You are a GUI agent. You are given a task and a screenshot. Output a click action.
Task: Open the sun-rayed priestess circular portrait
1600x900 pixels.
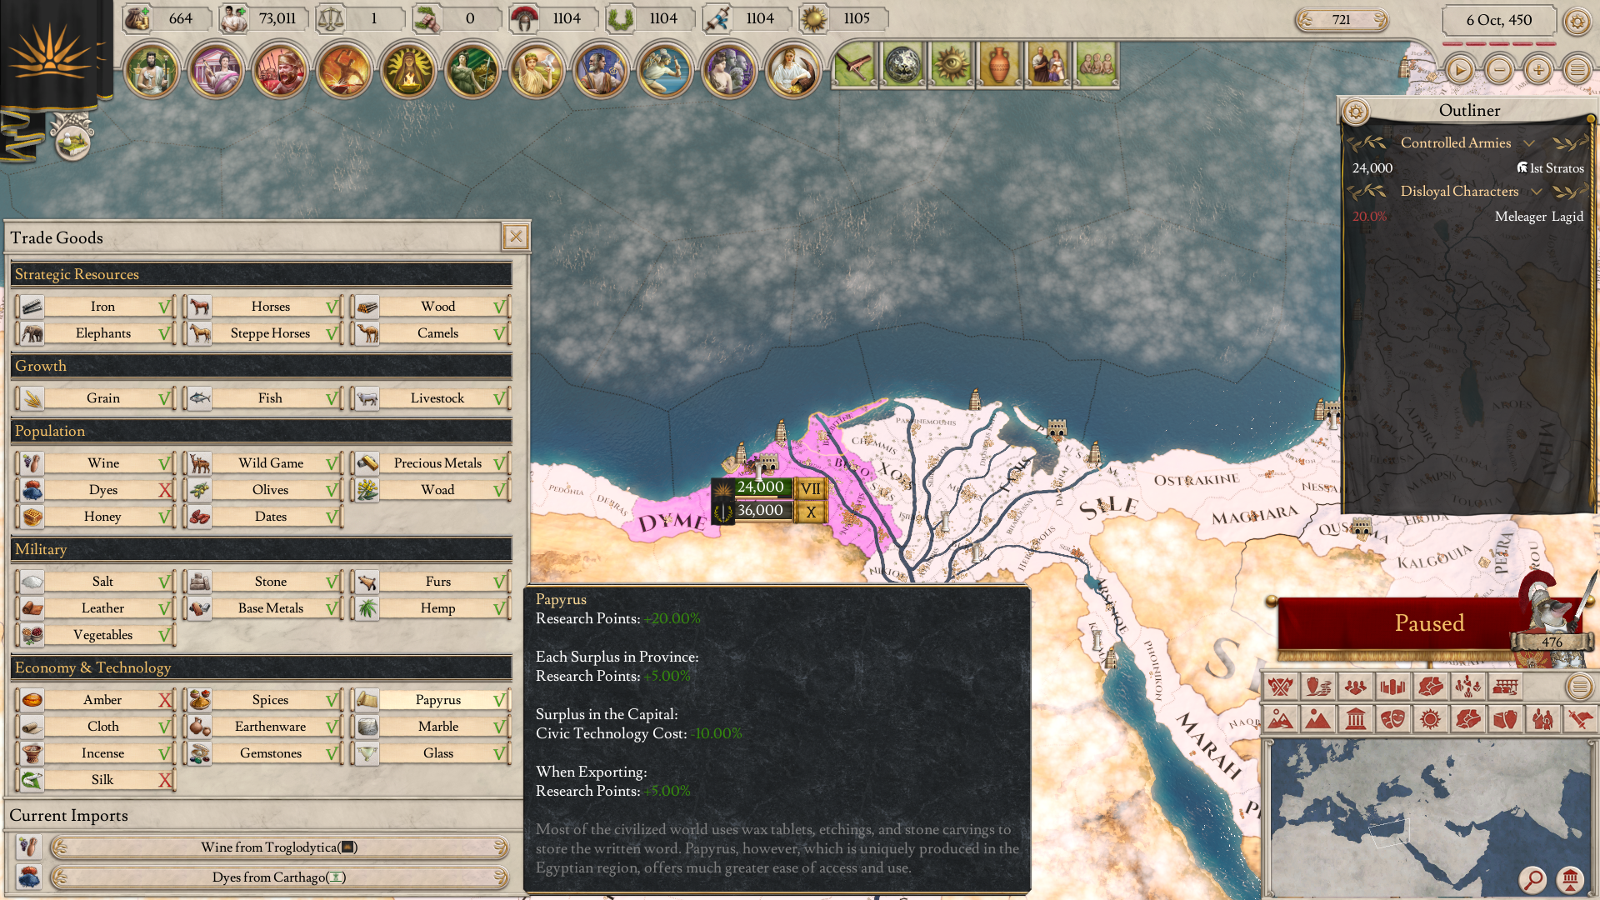pos(408,70)
